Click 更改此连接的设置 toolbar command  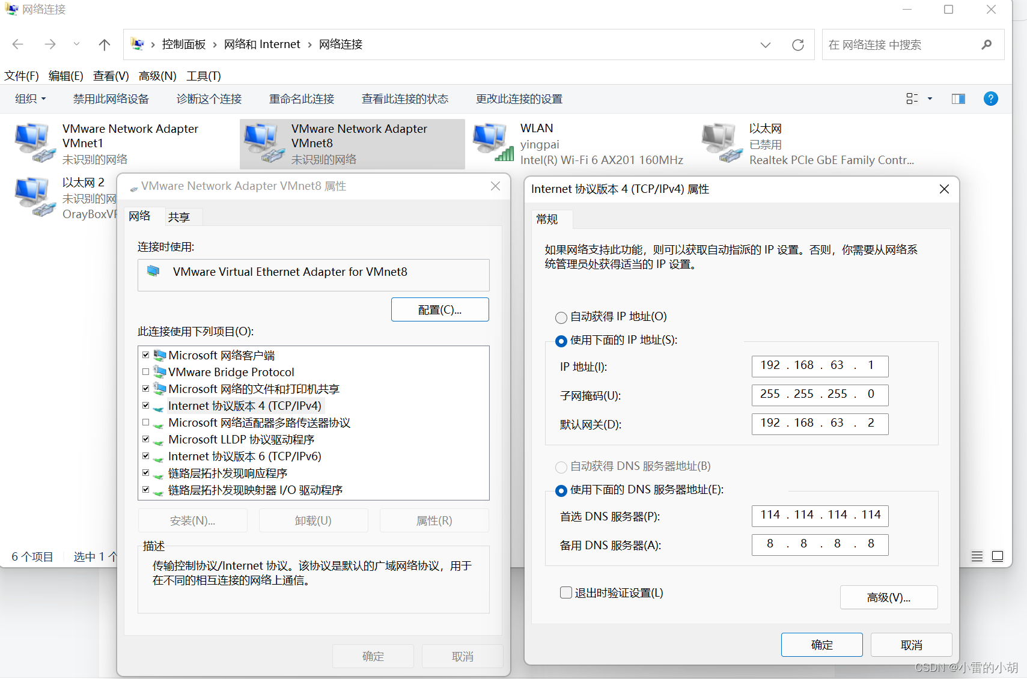click(x=519, y=99)
